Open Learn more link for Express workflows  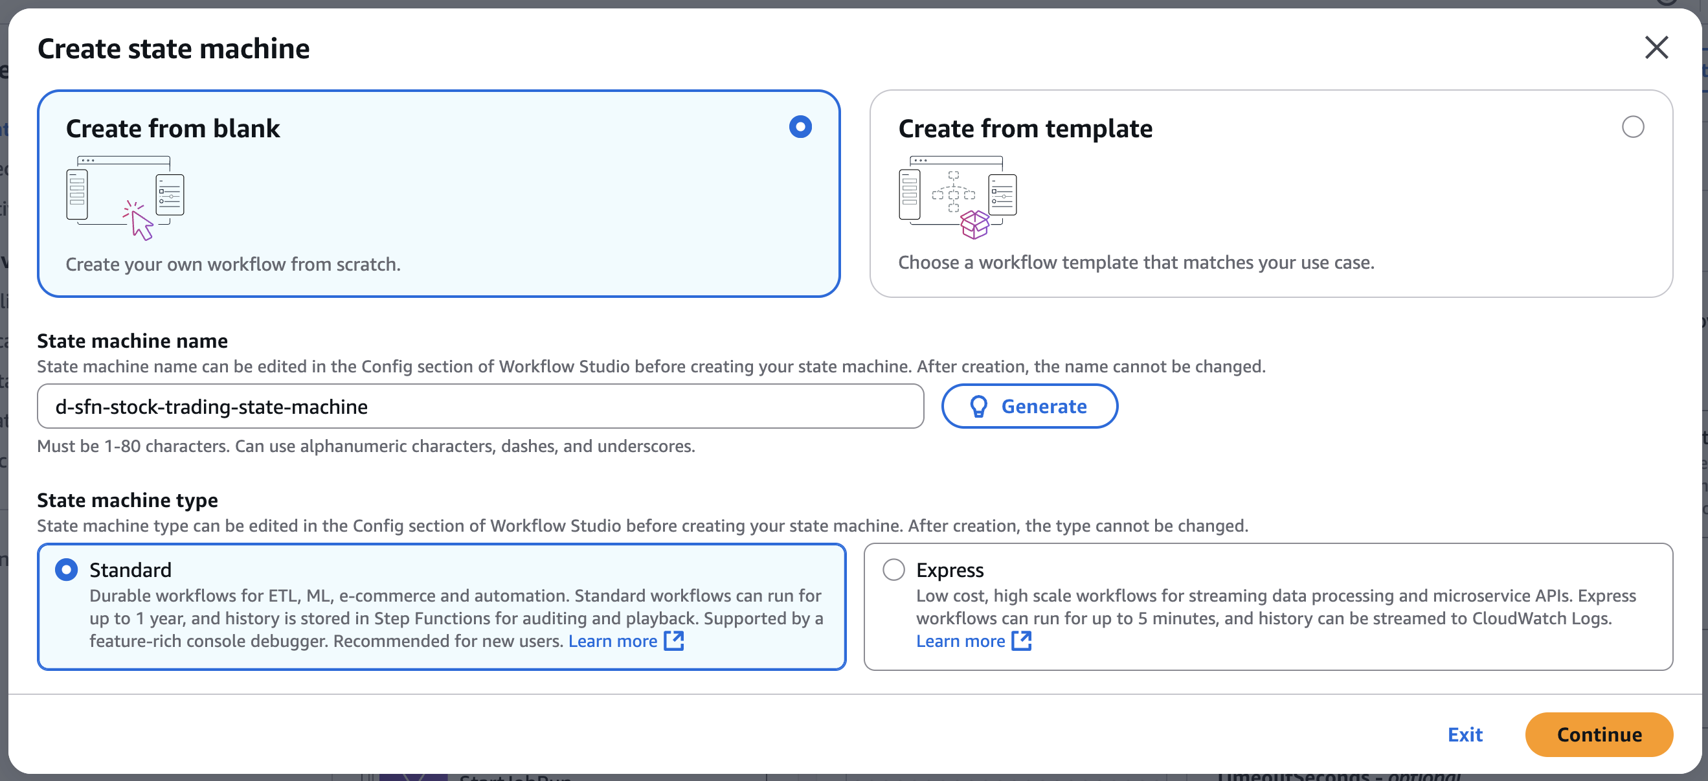960,641
